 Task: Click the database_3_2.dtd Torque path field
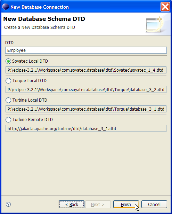tap(86, 90)
